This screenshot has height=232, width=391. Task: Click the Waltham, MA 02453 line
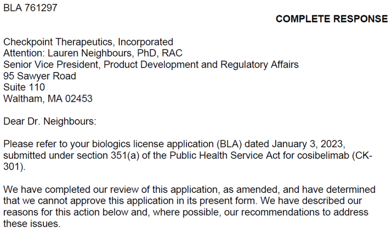pos(48,99)
